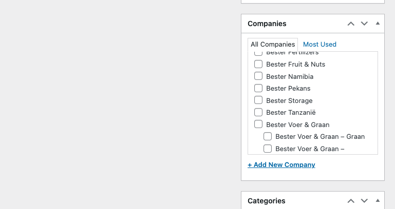Move Categories panel down

(x=364, y=201)
